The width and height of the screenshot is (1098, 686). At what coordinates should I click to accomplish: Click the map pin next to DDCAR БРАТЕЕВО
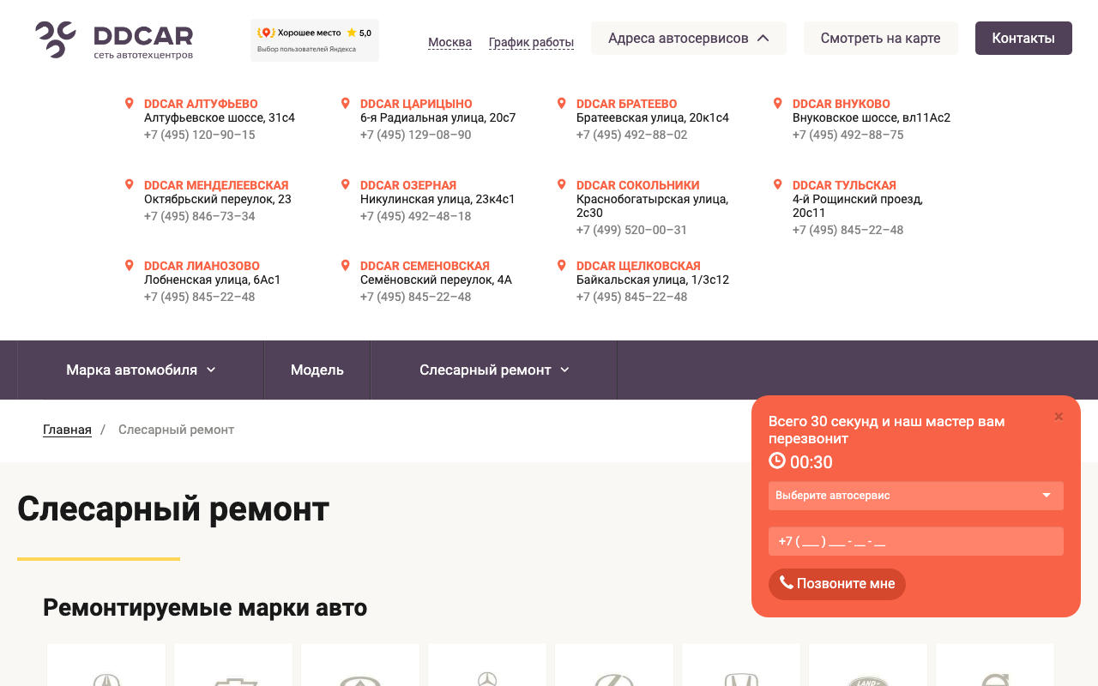pos(562,104)
